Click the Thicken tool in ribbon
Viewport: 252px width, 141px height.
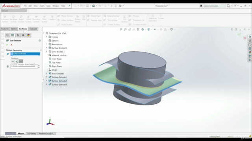pos(134,16)
